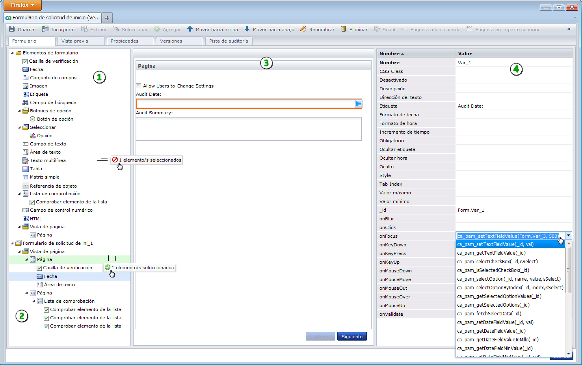Image resolution: width=582 pixels, height=365 pixels.
Task: Sort properties by the Nombre column header
Action: pos(416,54)
